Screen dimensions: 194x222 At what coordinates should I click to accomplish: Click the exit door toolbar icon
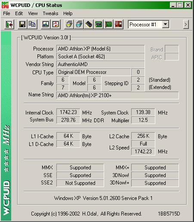(9, 25)
